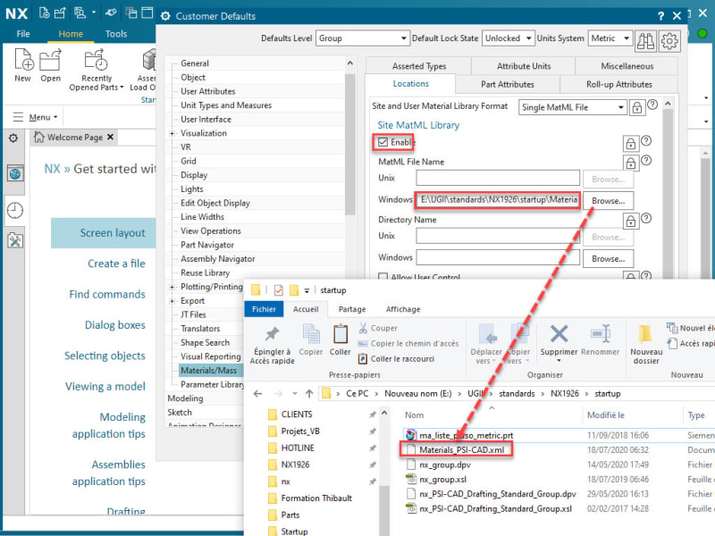Open the web browser globe sidebar icon
The width and height of the screenshot is (715, 536).
[15, 173]
